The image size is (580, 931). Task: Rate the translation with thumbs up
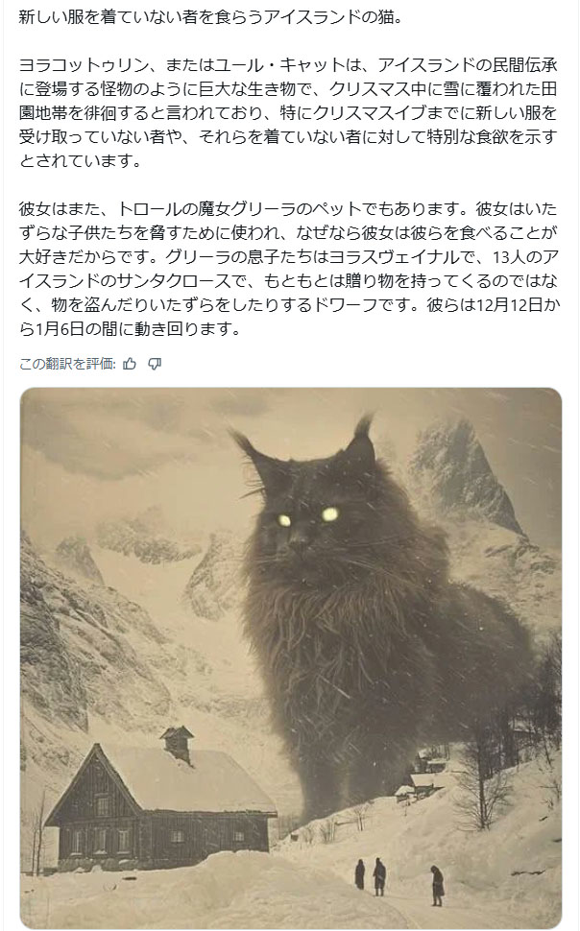(x=130, y=364)
